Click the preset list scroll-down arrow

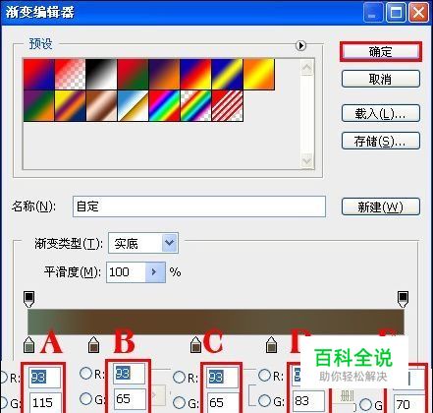[x=307, y=160]
